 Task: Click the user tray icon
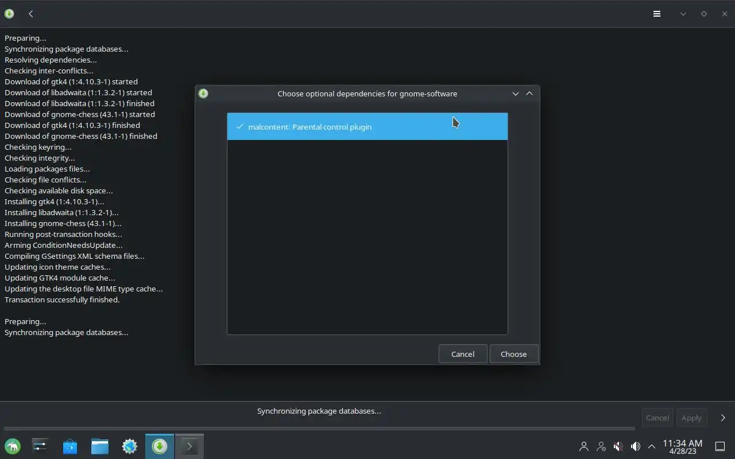[x=584, y=446]
